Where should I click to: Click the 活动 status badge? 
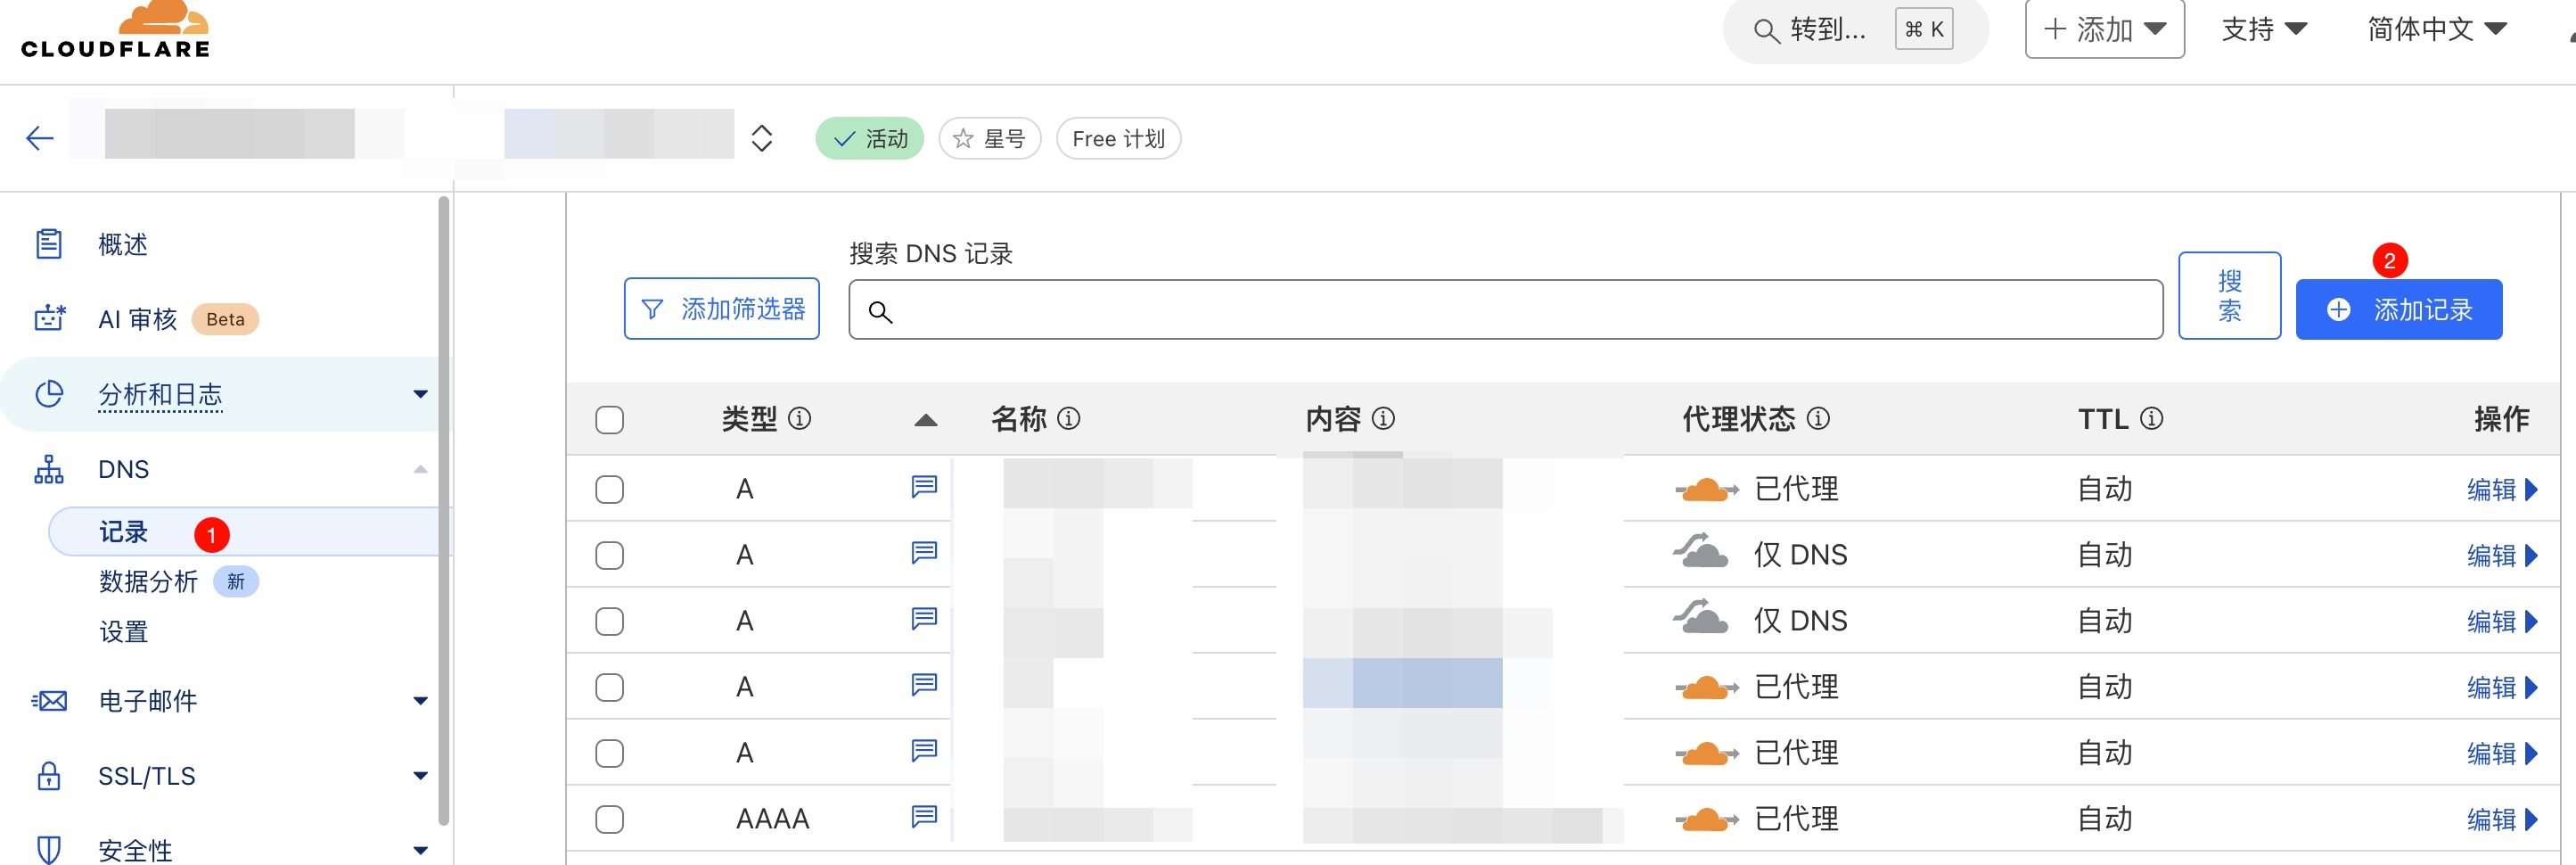click(869, 138)
